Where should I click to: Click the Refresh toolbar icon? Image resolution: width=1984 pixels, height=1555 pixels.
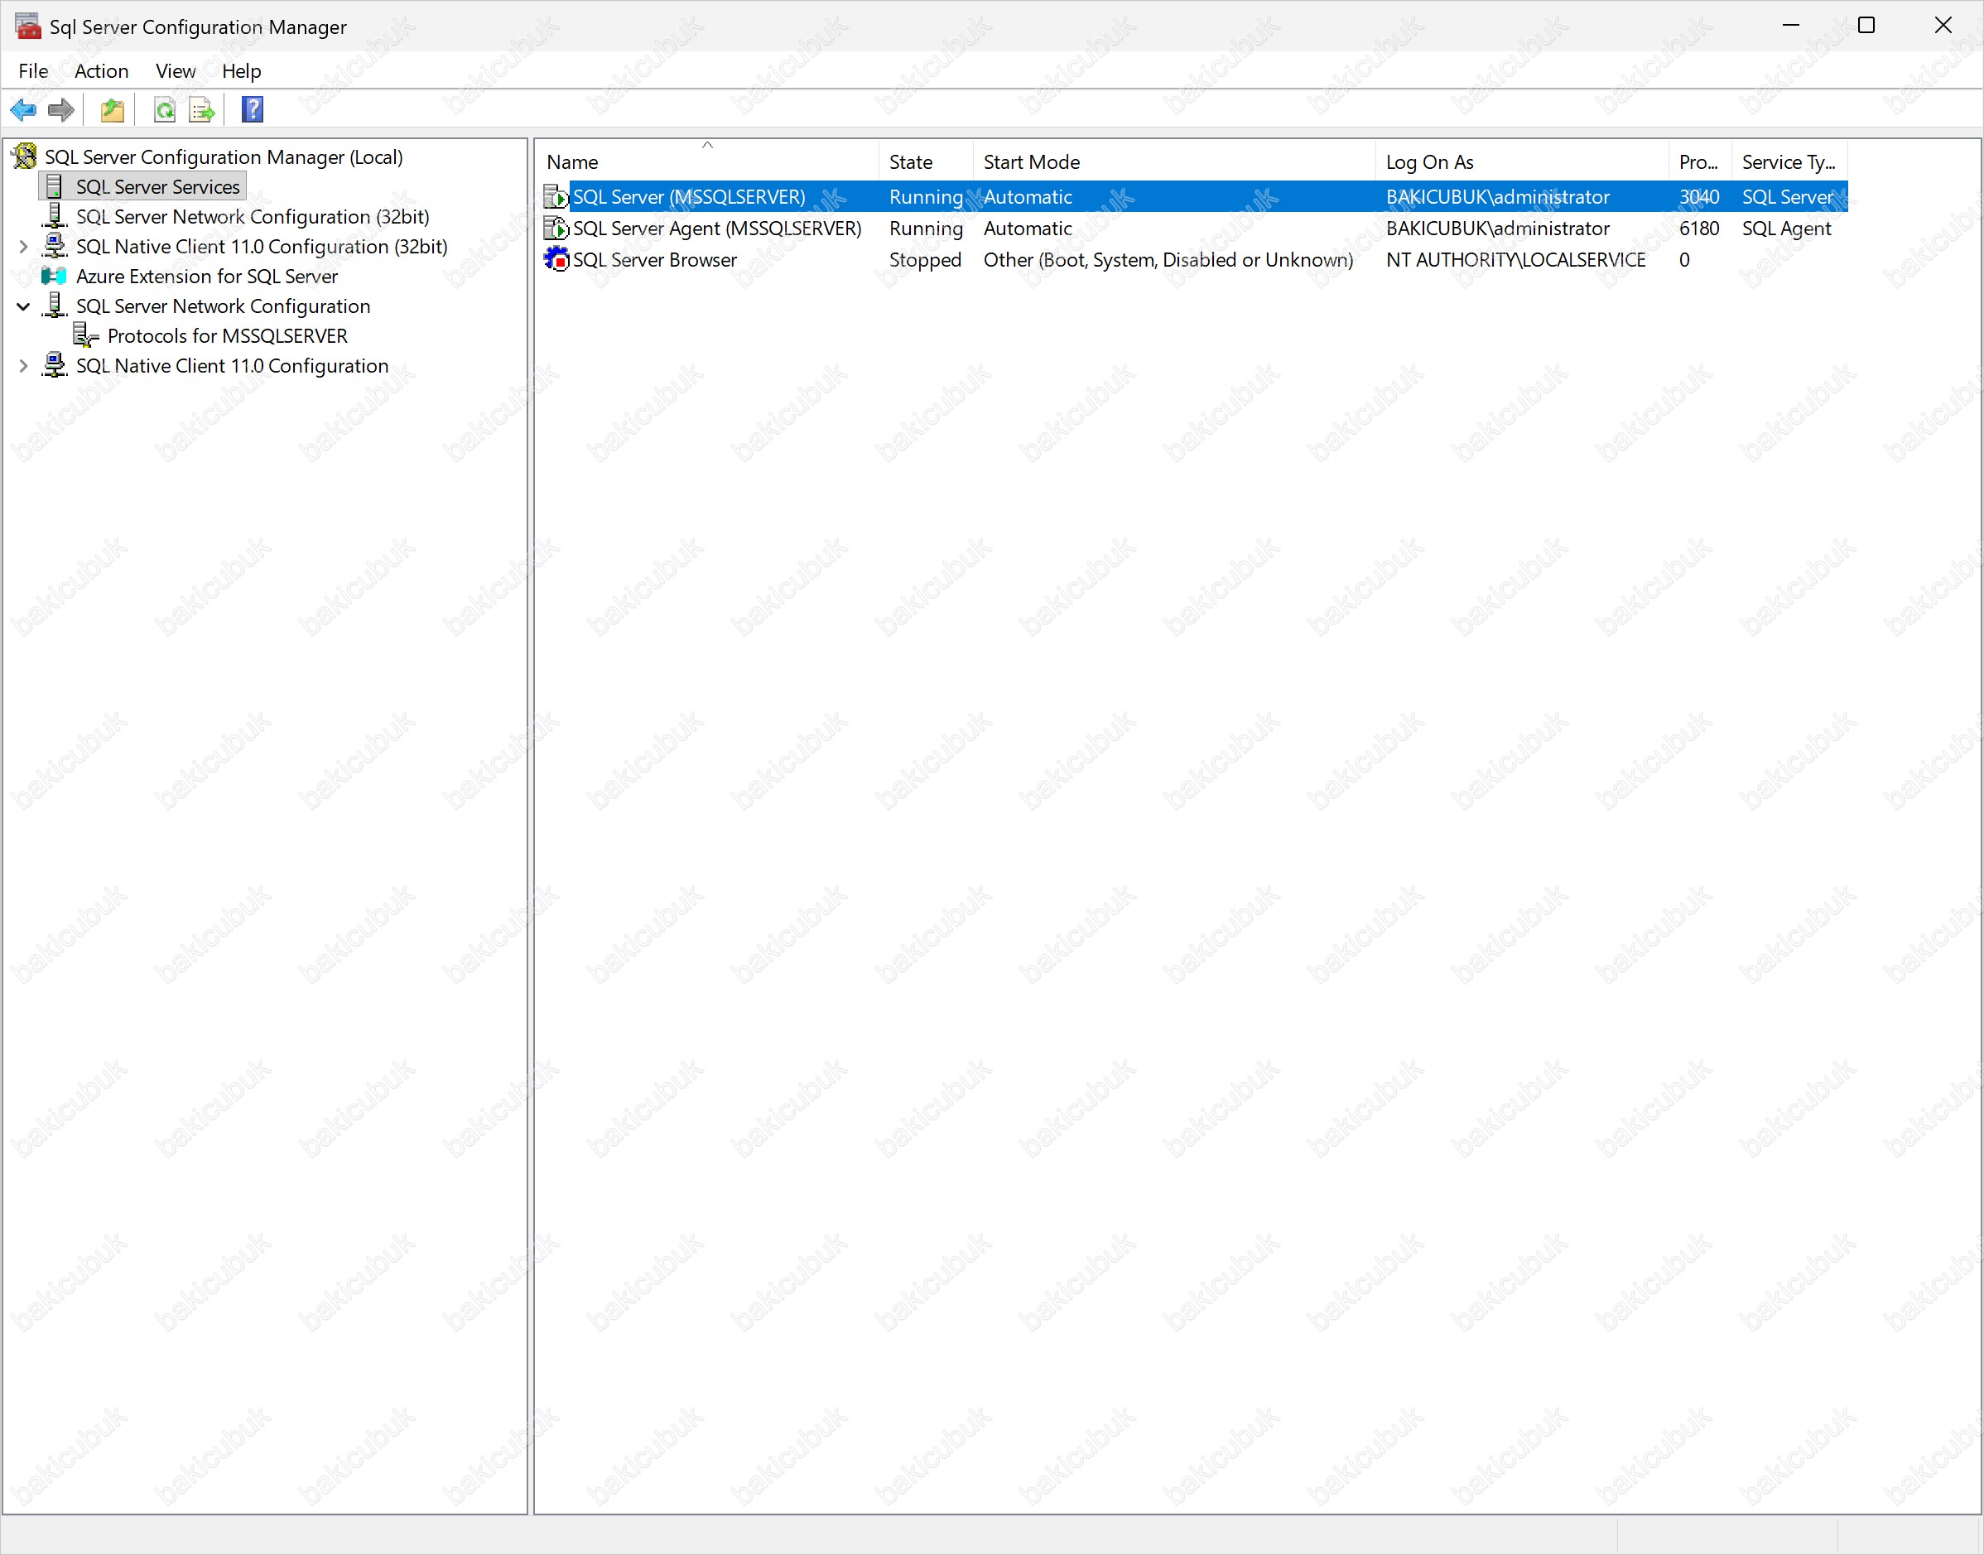(x=165, y=110)
